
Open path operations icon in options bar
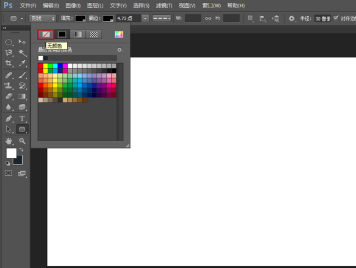[250, 19]
